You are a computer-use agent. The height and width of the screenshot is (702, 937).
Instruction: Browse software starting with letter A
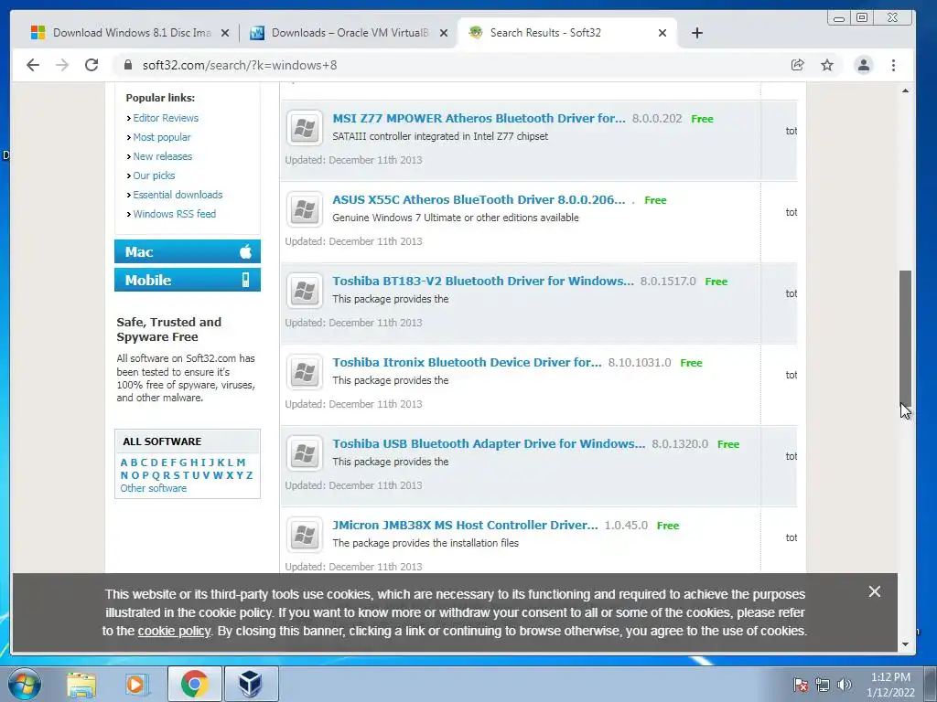click(124, 463)
